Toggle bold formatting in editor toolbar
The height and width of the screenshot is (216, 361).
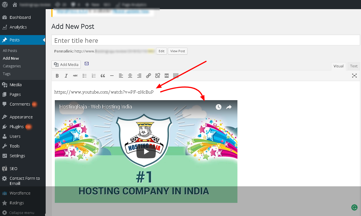pyautogui.click(x=57, y=76)
